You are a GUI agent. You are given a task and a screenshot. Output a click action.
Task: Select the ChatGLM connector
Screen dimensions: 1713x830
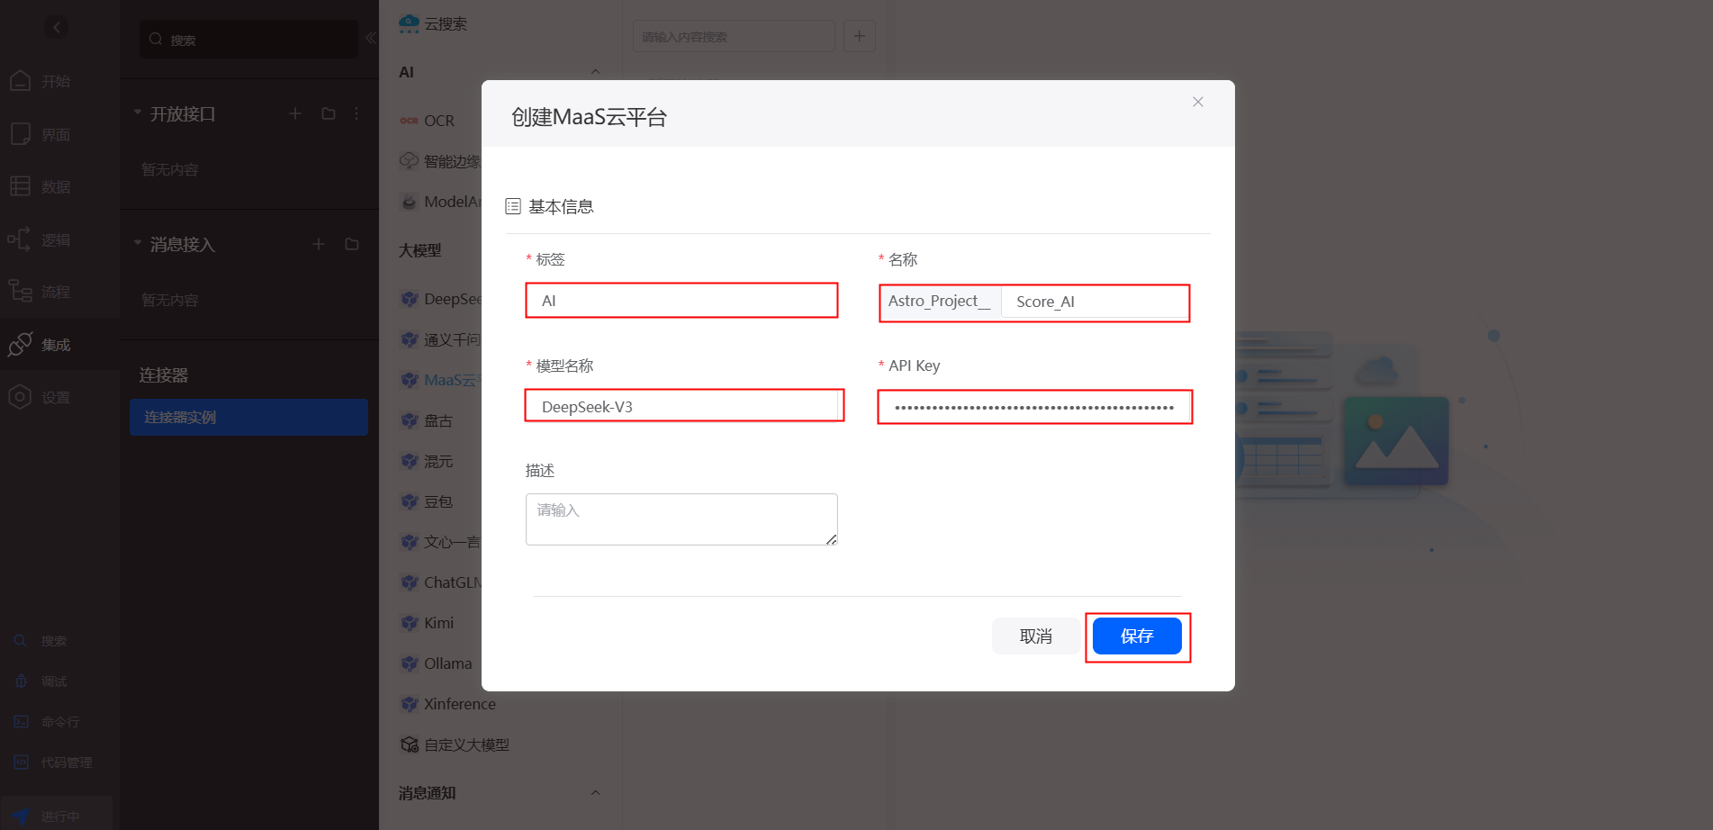(440, 582)
